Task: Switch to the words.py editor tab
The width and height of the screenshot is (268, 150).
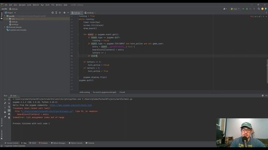Action: (x=90, y=13)
